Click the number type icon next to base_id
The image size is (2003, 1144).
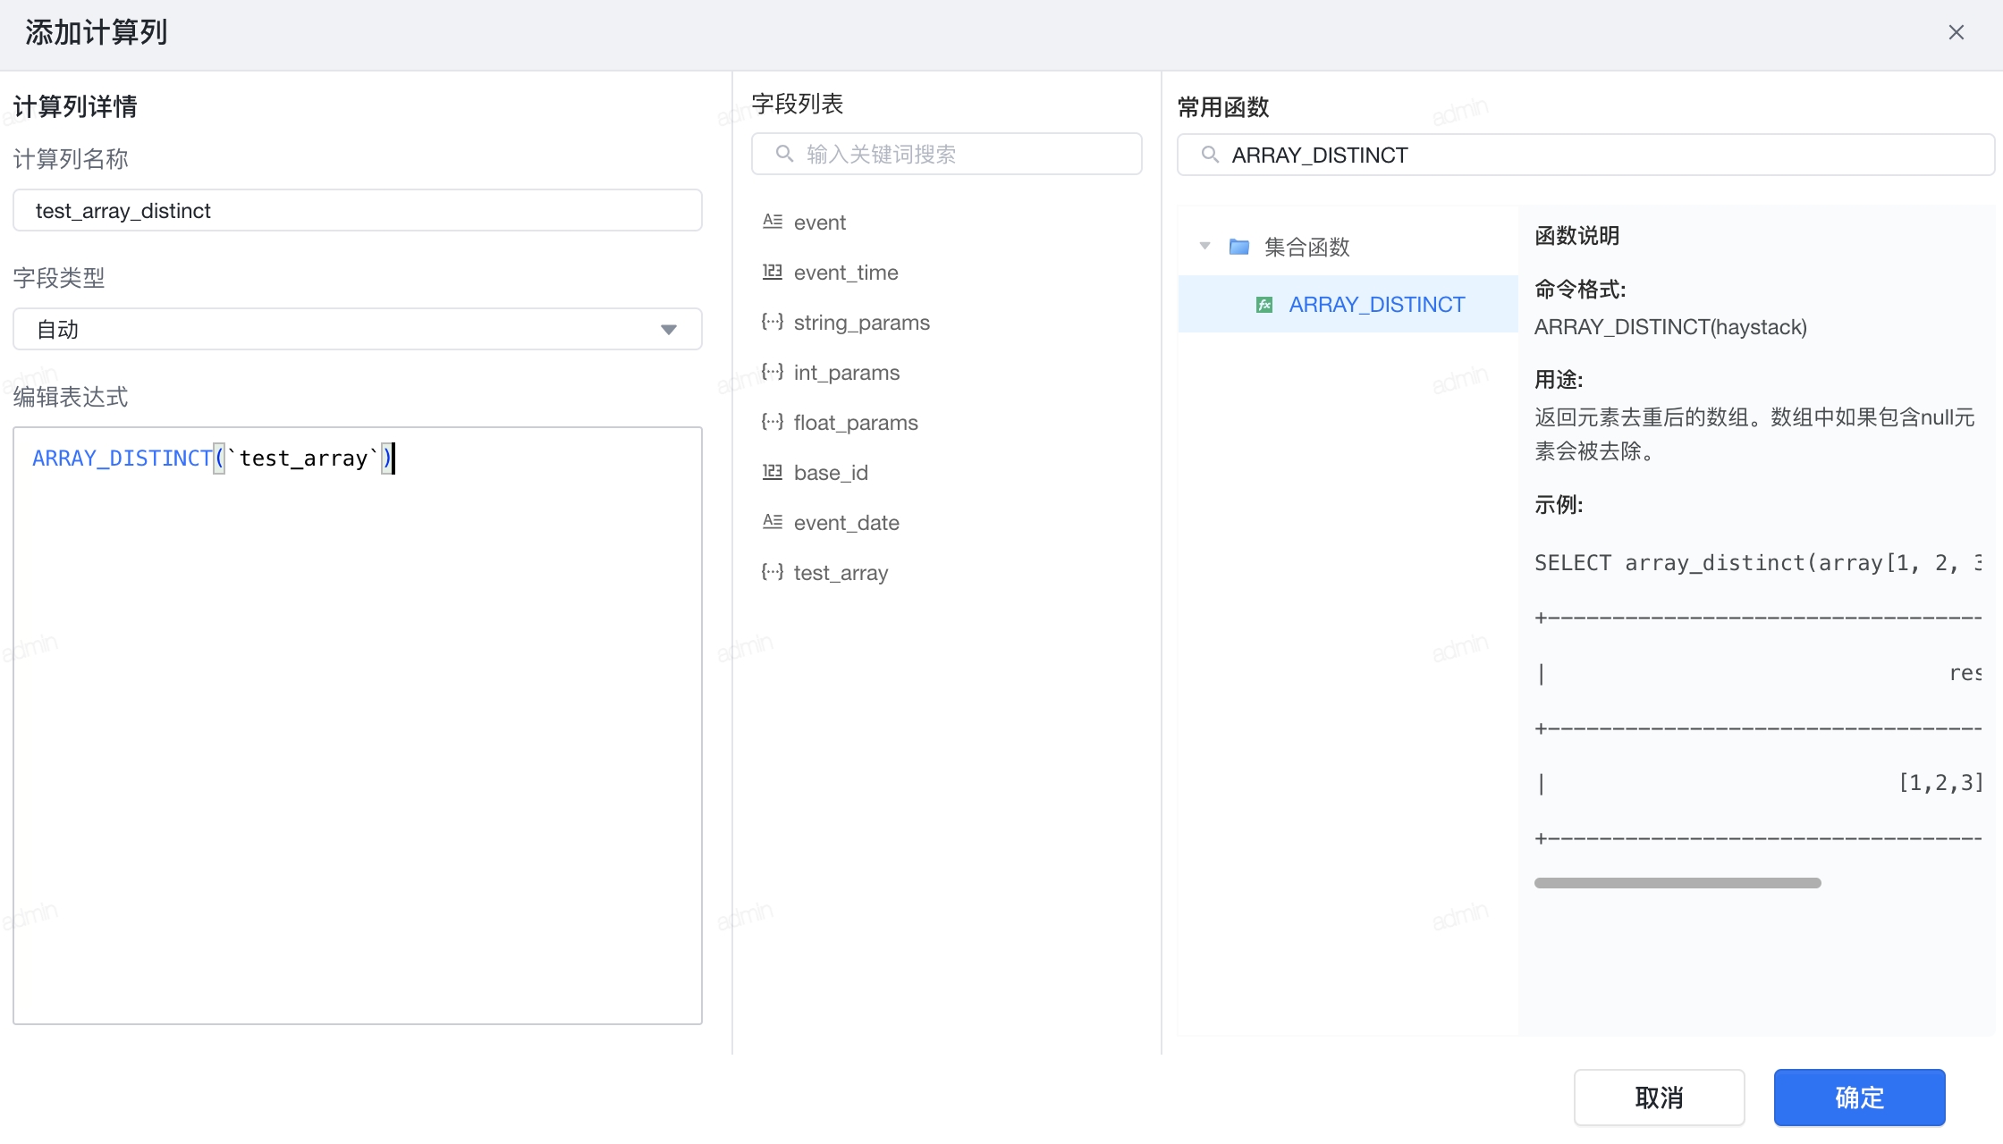[x=773, y=471]
